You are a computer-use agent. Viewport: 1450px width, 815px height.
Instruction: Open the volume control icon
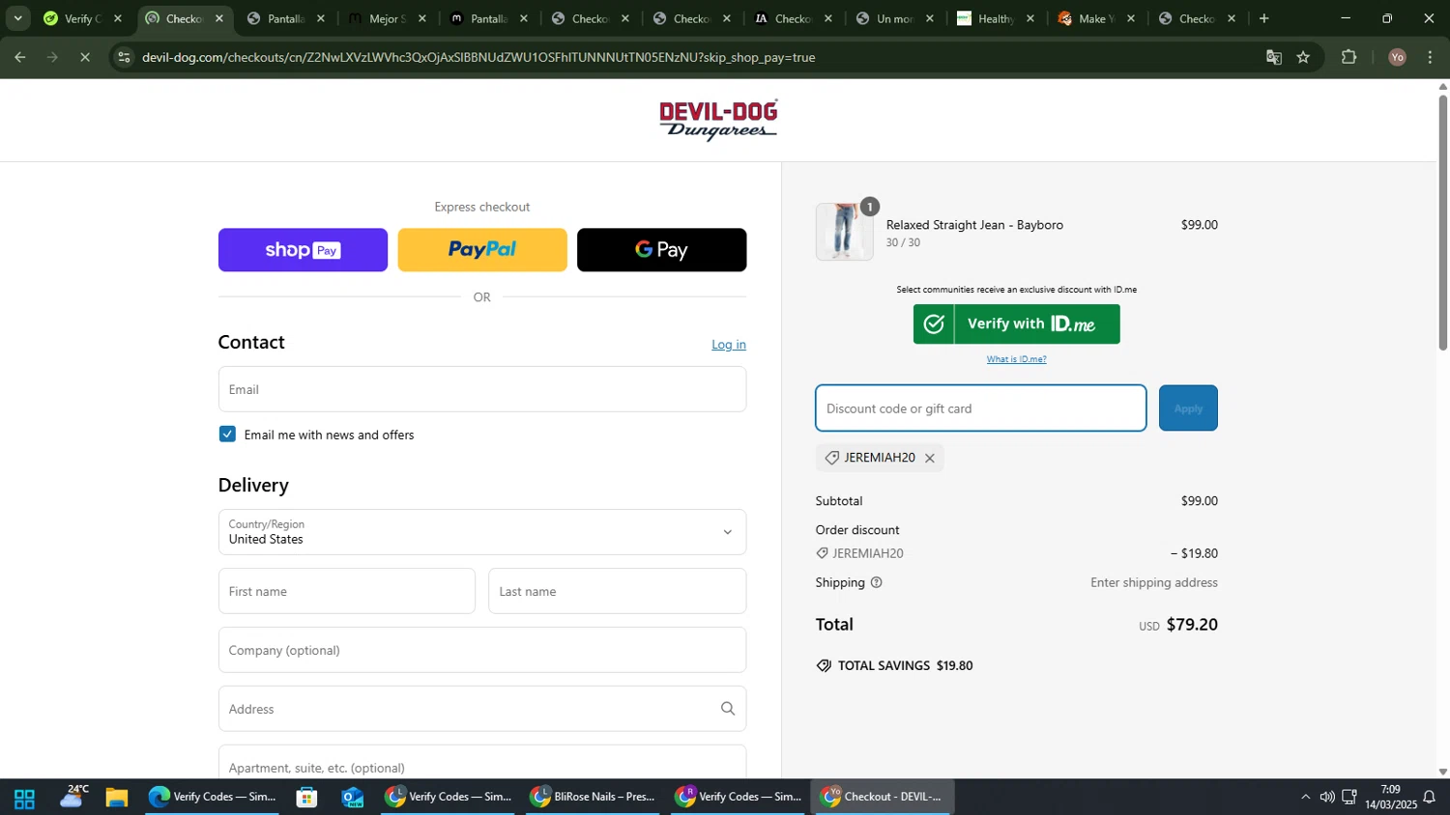pos(1327,797)
